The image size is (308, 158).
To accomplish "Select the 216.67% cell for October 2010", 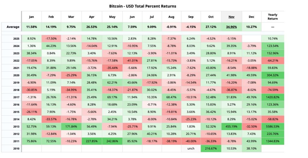I will tap(211, 148).
